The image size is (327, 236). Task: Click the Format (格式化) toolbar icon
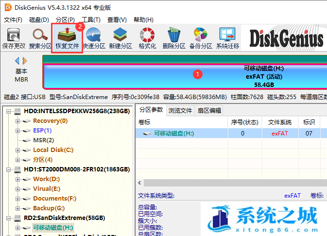(147, 34)
